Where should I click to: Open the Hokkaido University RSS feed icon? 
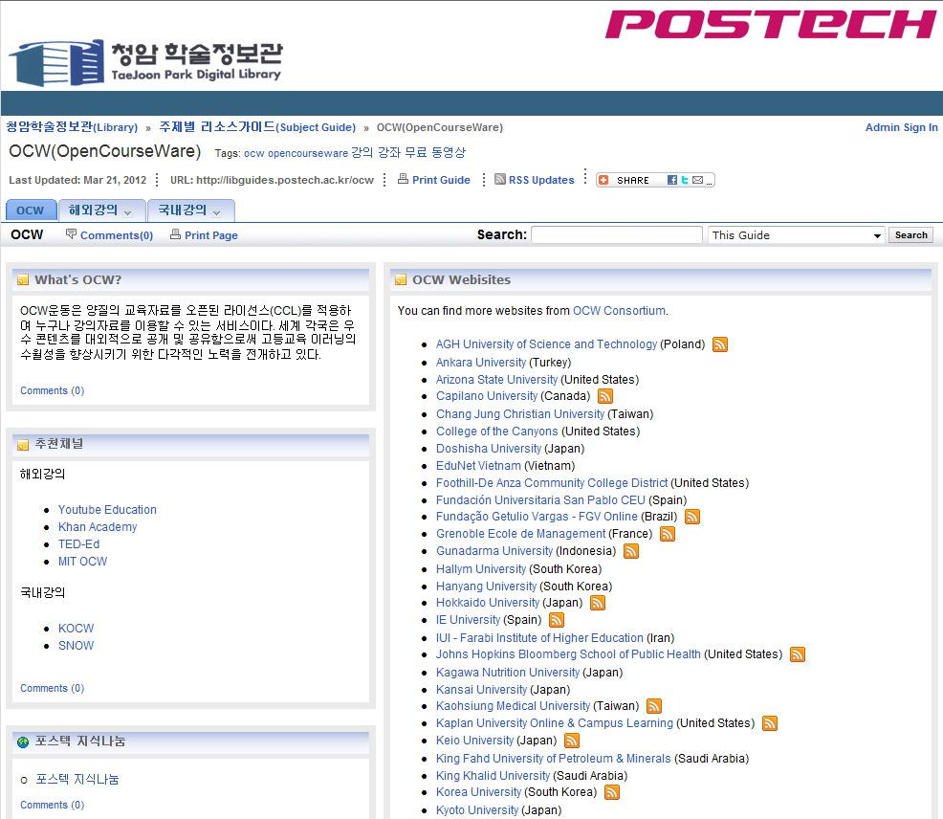tap(598, 603)
